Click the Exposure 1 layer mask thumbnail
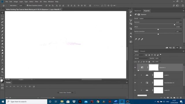Viewport: 185px width, 104px height. point(153,67)
